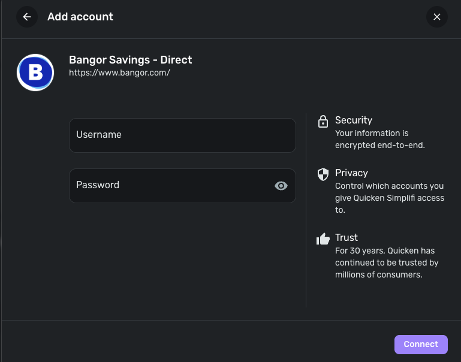This screenshot has width=461, height=362.
Task: Click the Bangor Savings logo
Action: (x=35, y=73)
